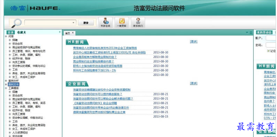Click the 浩富 HAUFE logo
Screen dimensions: 277x137
(35, 8)
